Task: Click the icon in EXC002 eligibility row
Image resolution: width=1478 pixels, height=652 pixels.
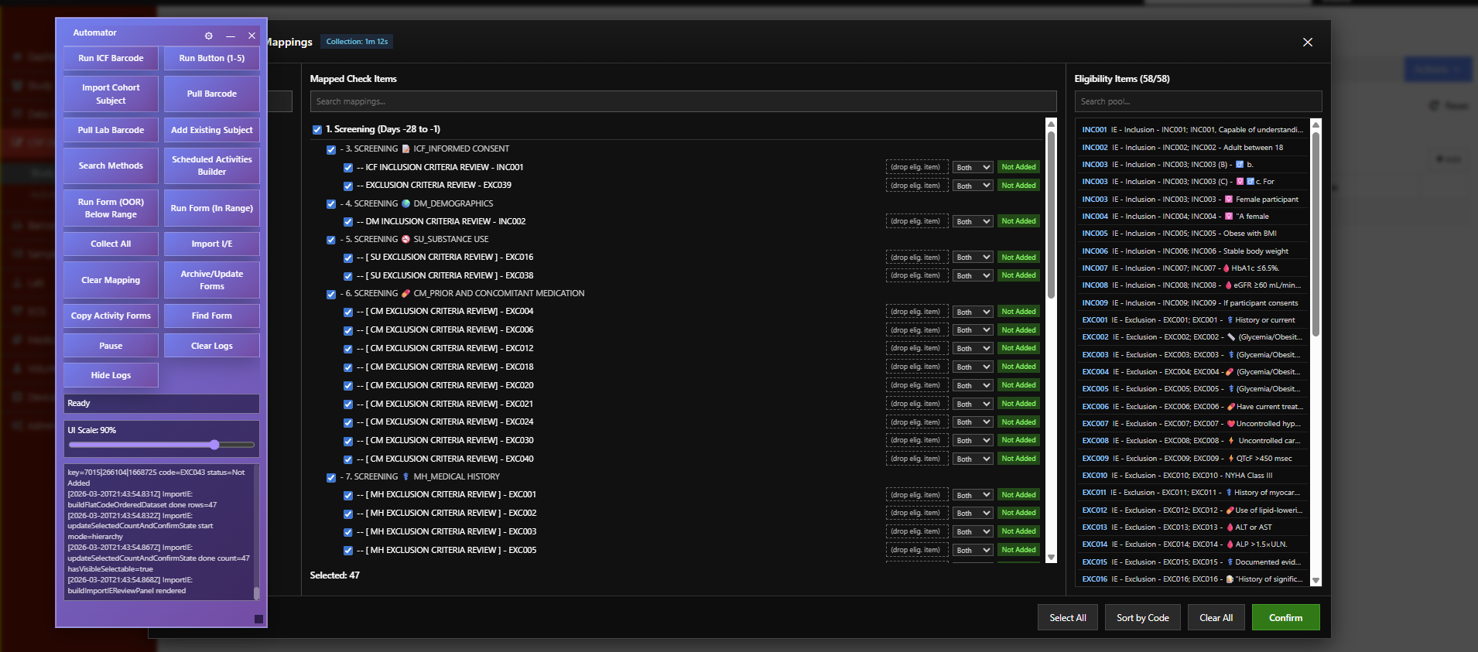Action: tap(1231, 337)
